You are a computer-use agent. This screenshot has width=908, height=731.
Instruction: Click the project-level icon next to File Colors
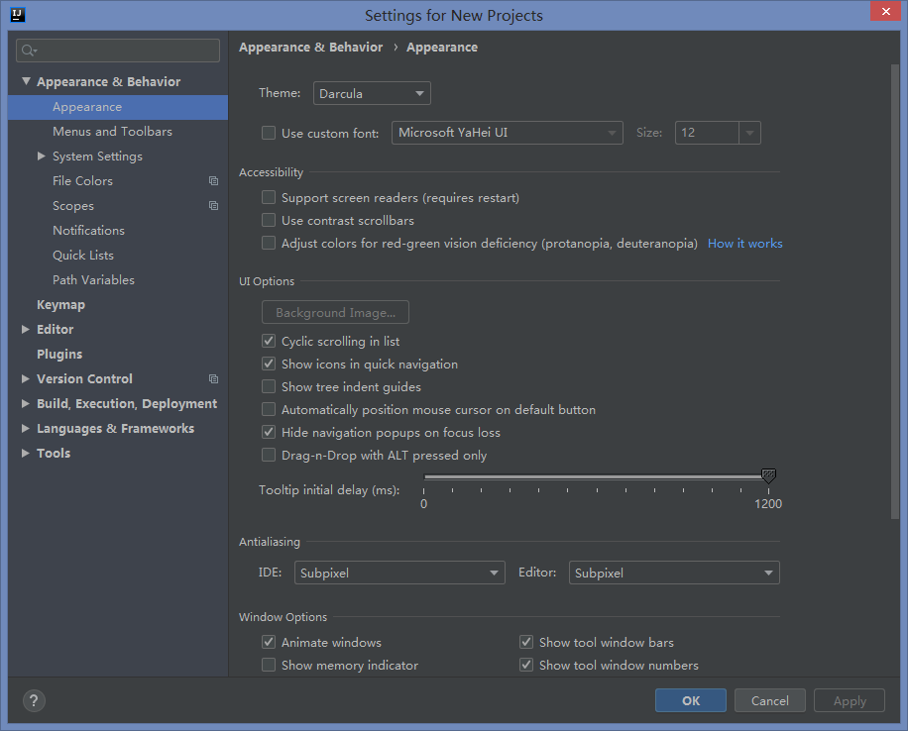pyautogui.click(x=213, y=181)
